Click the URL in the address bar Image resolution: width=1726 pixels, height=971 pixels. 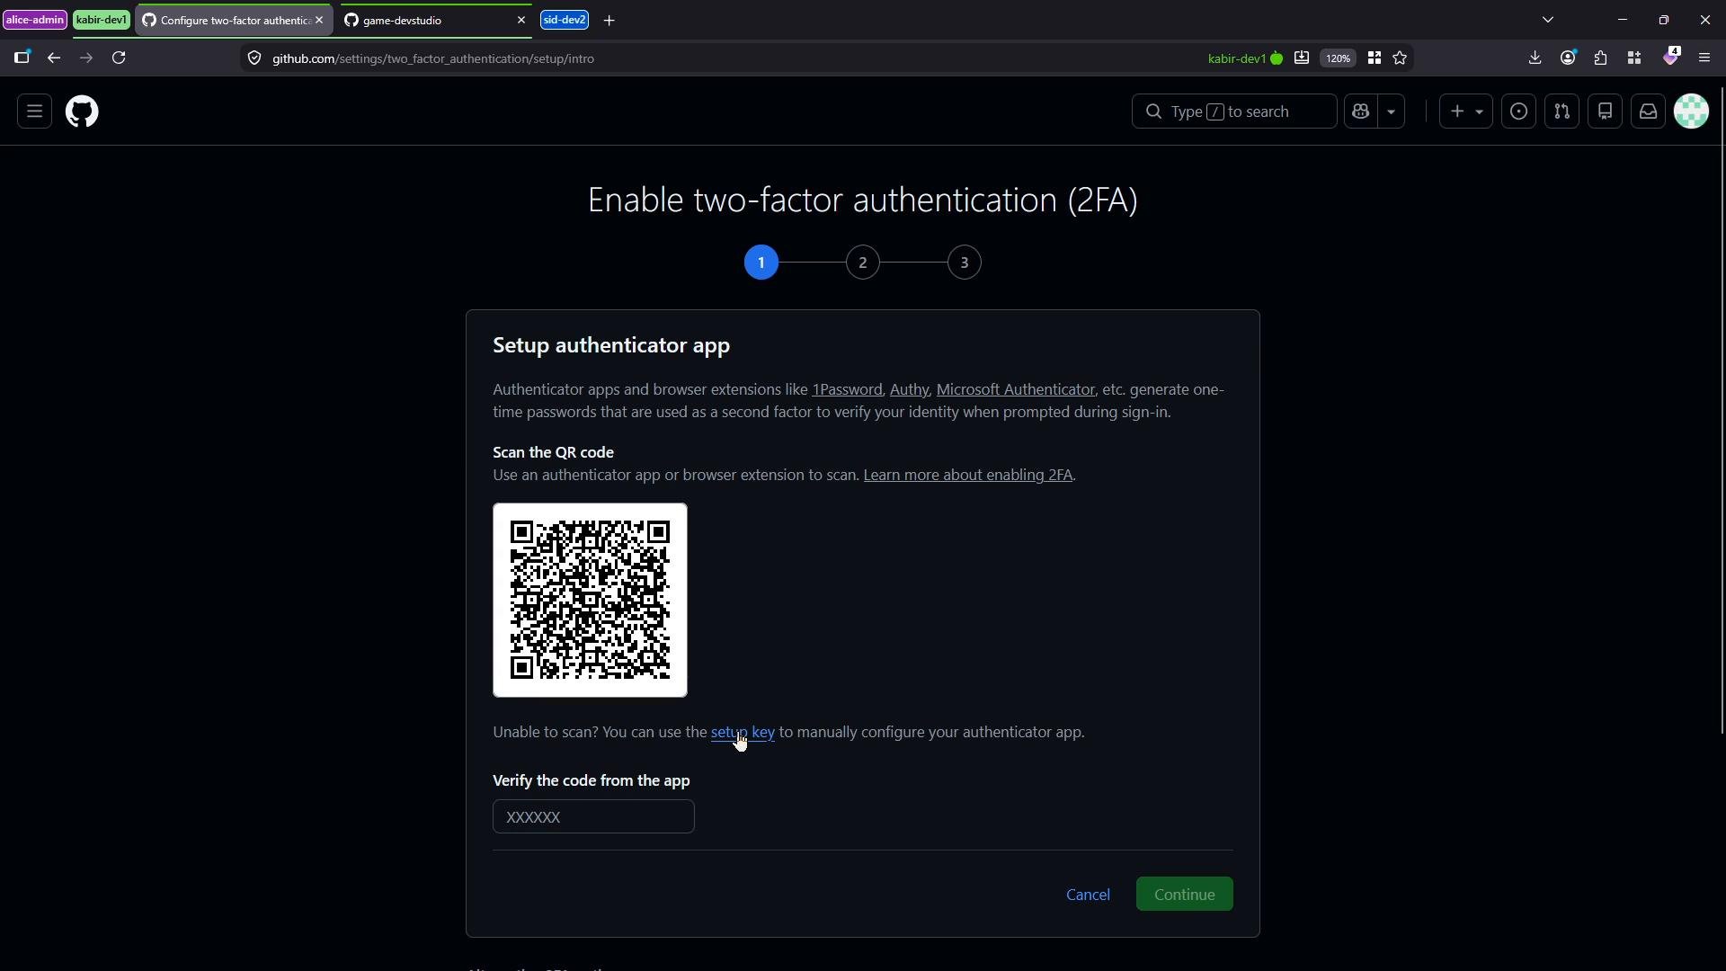[x=433, y=58]
